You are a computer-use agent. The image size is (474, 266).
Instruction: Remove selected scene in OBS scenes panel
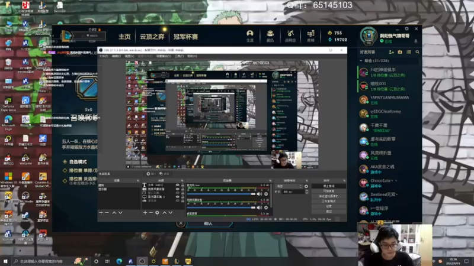click(107, 213)
